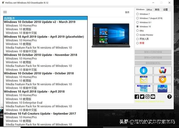Choose Windows 10 家庭中文版 under March 2019 v2
Screen dimensions: 179x128
45,33
